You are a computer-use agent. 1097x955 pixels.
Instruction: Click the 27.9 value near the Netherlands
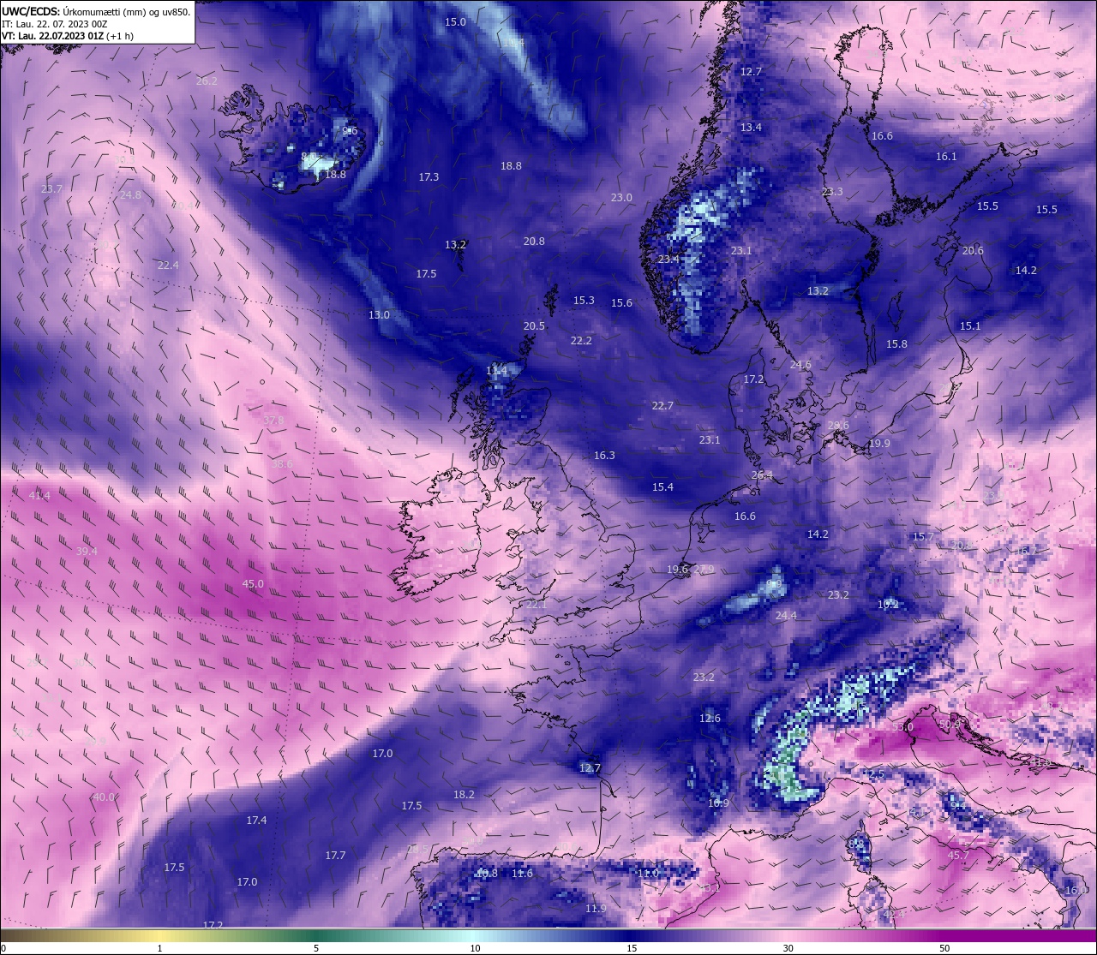(x=704, y=570)
